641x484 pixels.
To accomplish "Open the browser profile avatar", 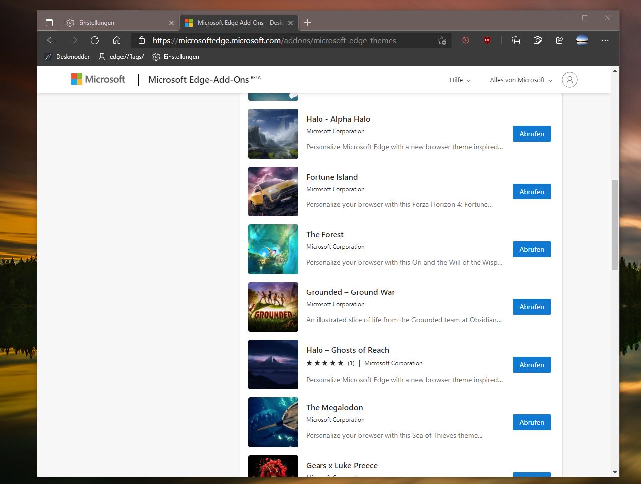I will (x=582, y=40).
